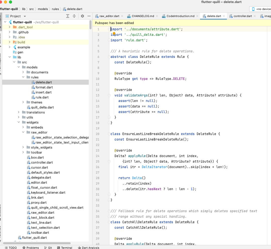The width and height of the screenshot is (271, 249).
Task: Open the Project view dropdown arrow
Action: point(25,16)
